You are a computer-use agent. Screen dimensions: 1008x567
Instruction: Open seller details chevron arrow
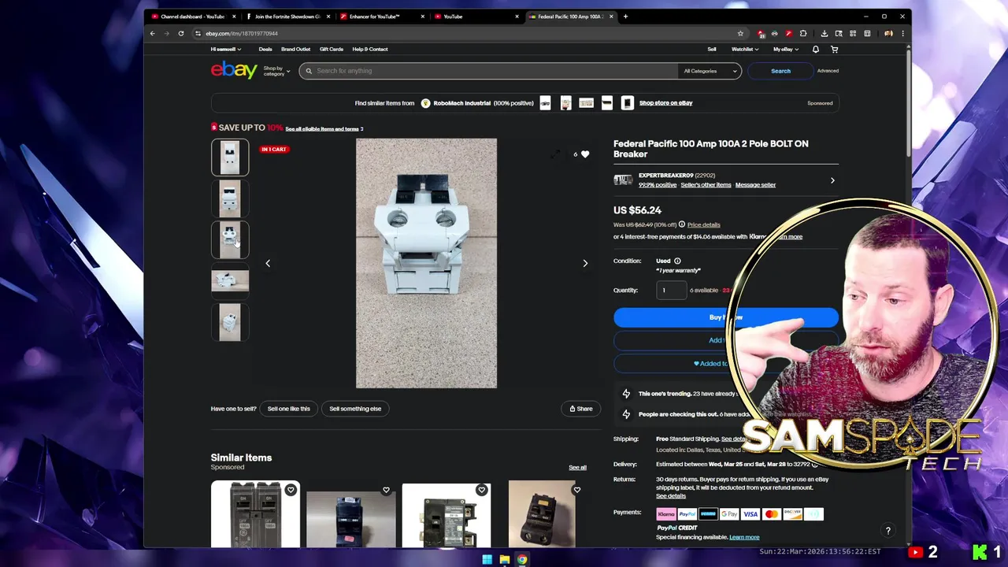(x=832, y=180)
